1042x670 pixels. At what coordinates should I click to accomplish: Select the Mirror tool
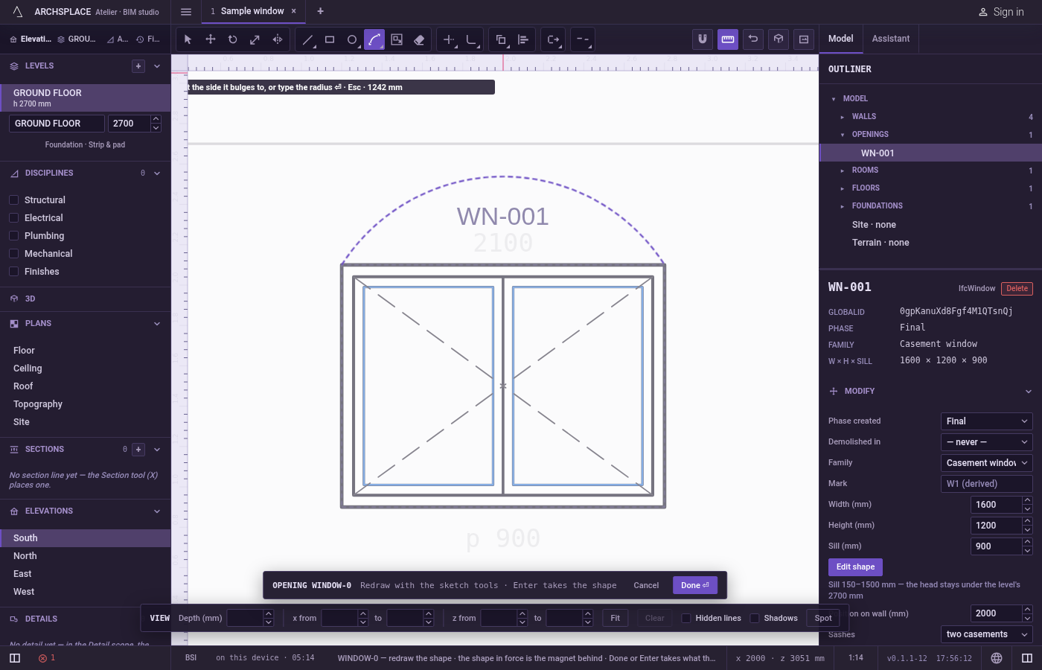click(x=278, y=39)
